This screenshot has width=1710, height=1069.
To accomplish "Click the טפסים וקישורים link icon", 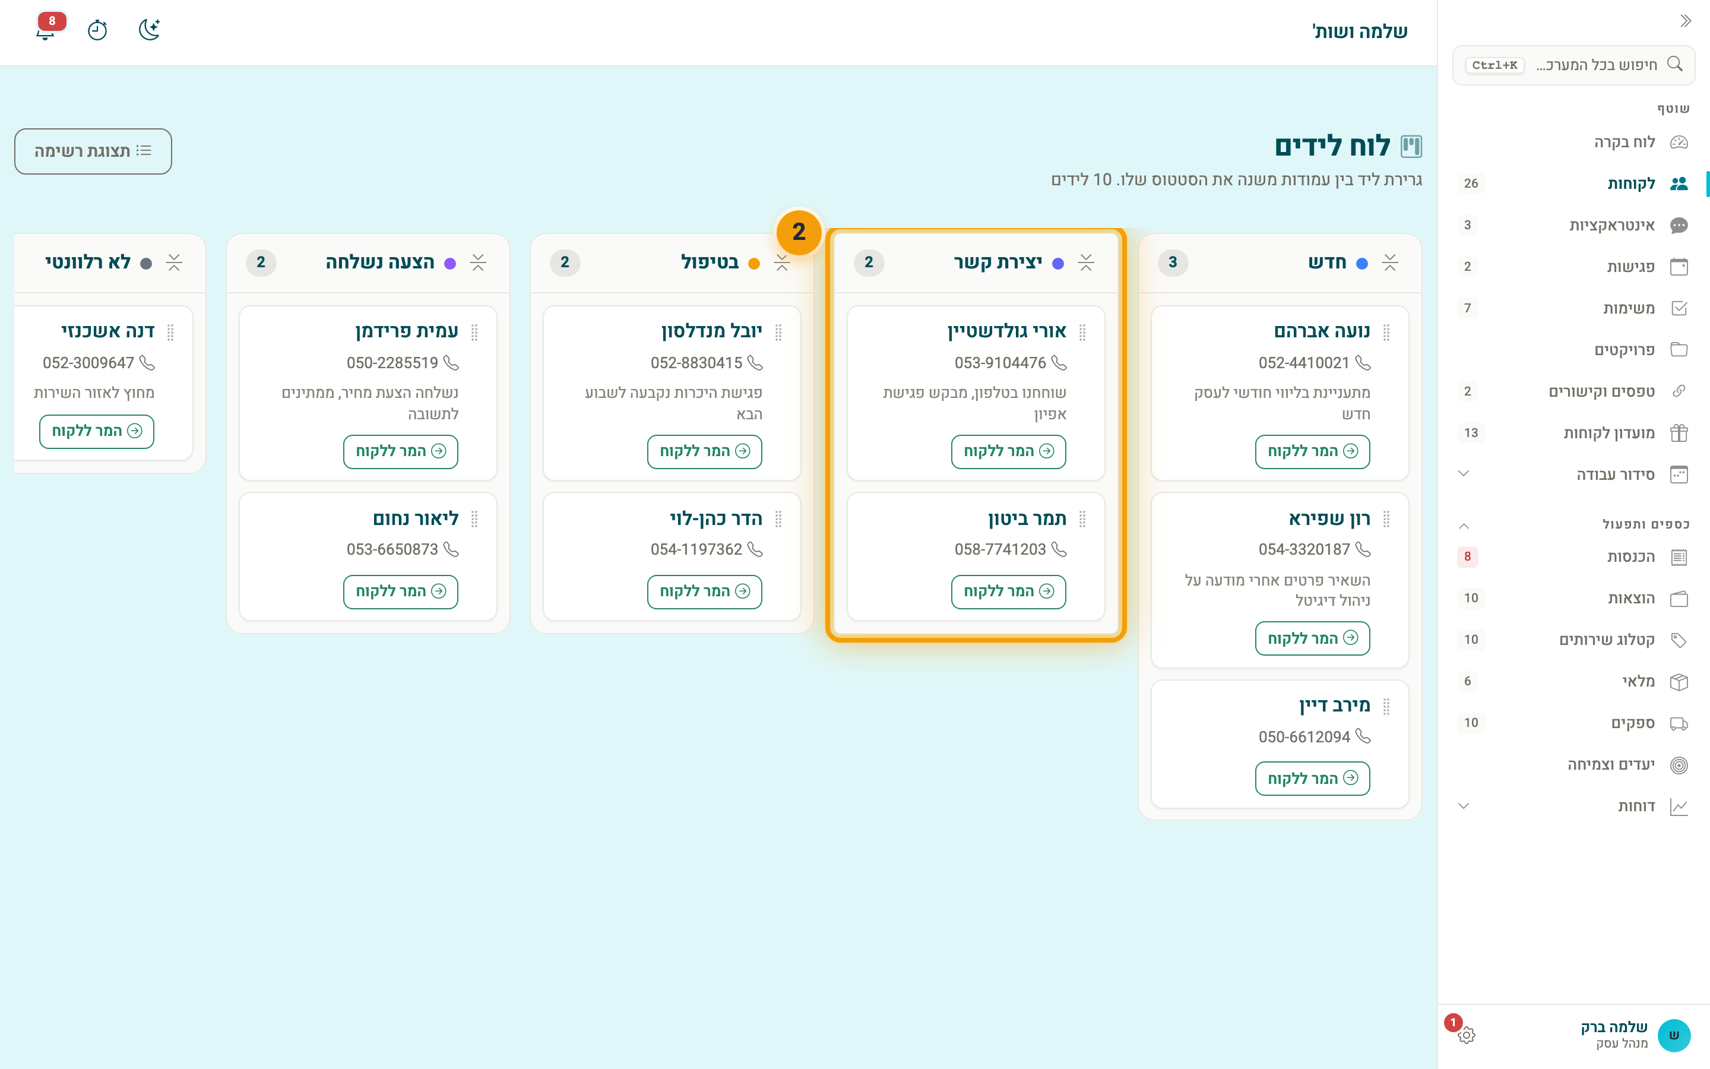I will coord(1679,391).
